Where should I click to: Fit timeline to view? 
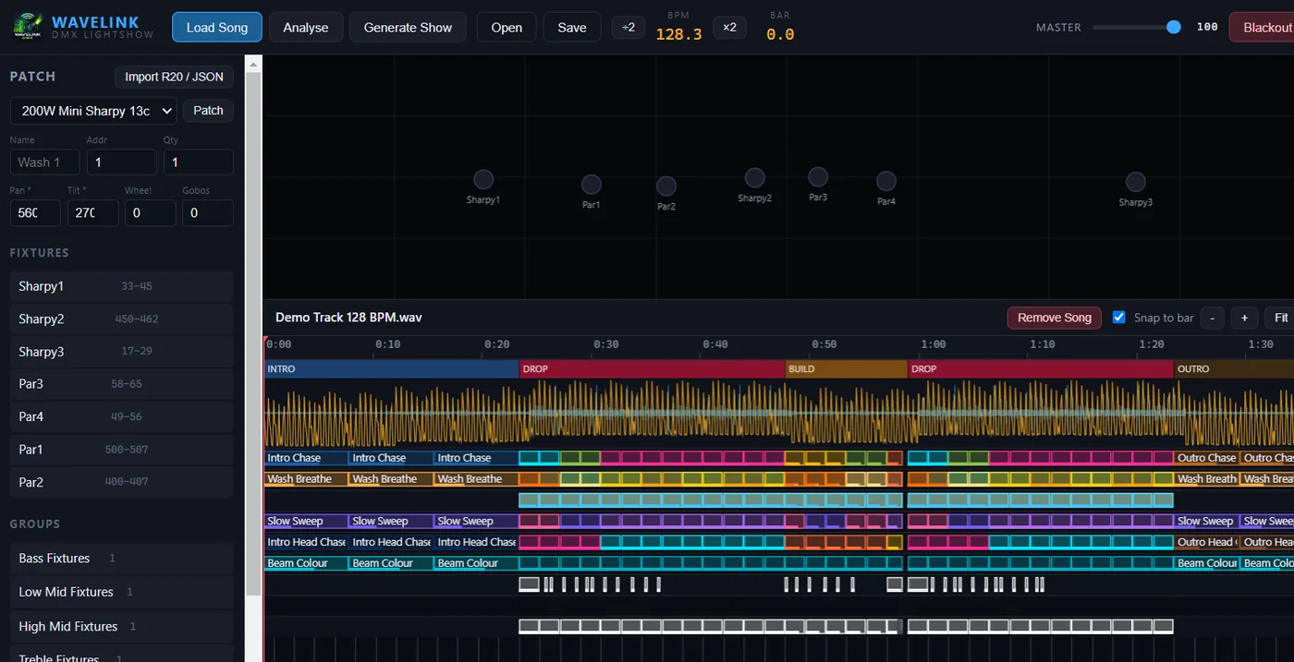click(x=1280, y=318)
